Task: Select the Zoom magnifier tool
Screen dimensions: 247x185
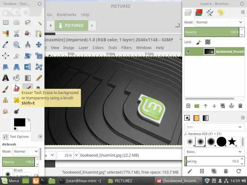Action: click(17, 45)
